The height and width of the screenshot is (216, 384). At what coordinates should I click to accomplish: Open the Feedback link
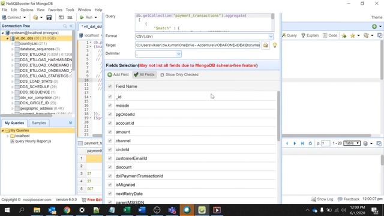[349, 199]
